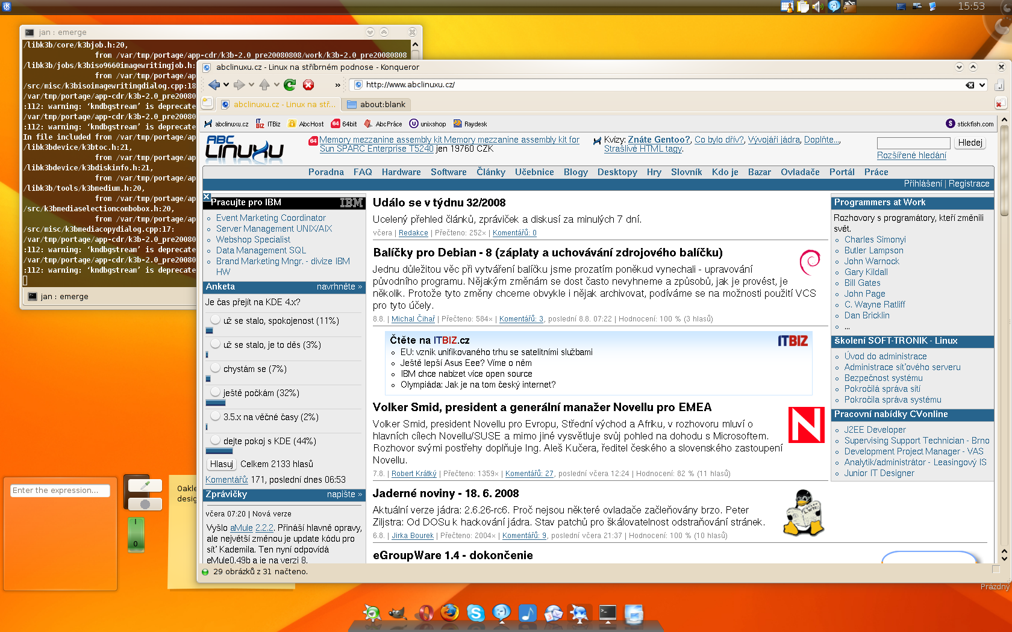Open the up button dropdown arrow

[x=276, y=85]
